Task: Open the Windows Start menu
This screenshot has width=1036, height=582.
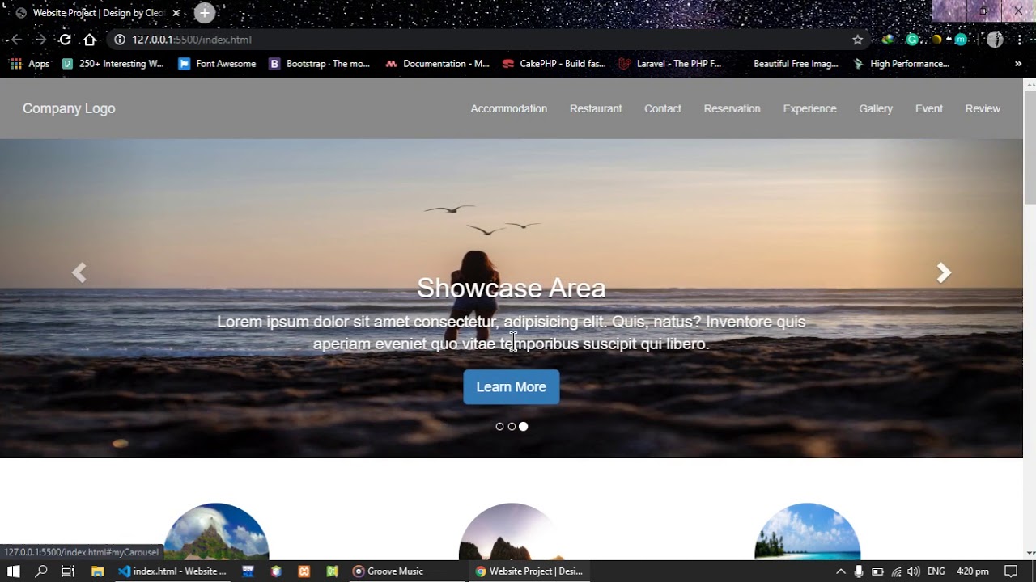Action: point(14,571)
